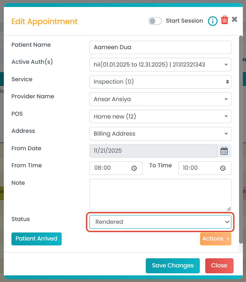Click the Patient Arrived button

point(37,239)
